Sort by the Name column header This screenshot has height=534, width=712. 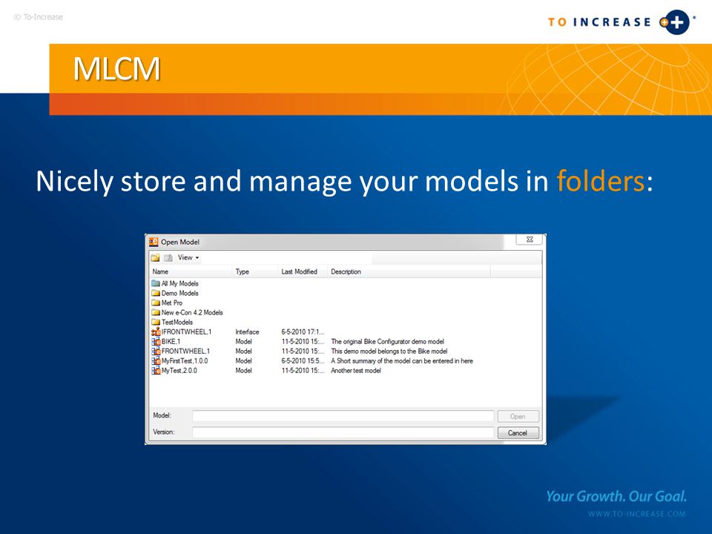(x=191, y=271)
